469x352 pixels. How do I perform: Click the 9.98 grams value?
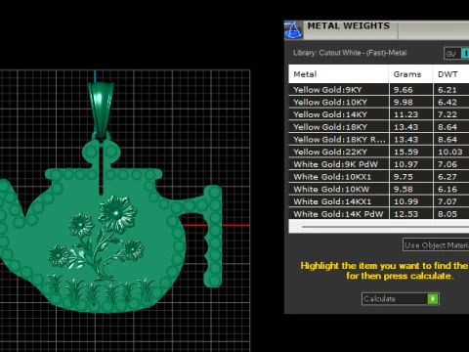[x=403, y=102]
